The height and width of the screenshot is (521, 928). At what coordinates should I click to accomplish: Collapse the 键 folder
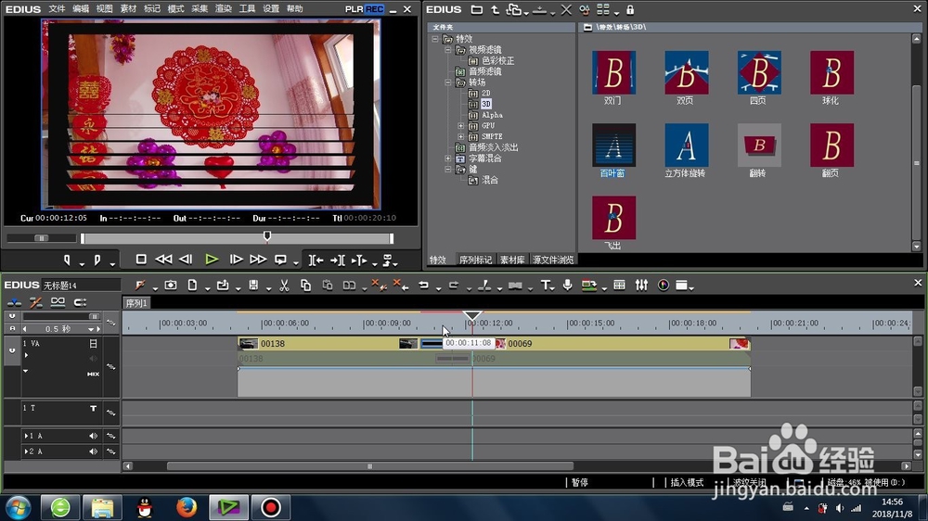click(x=448, y=169)
